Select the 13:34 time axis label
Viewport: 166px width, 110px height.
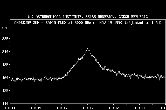(36, 107)
